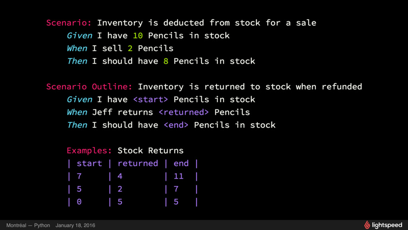Viewport: 408px width, 230px height.
Task: Click the pink Scenario: keyword
Action: click(x=69, y=23)
